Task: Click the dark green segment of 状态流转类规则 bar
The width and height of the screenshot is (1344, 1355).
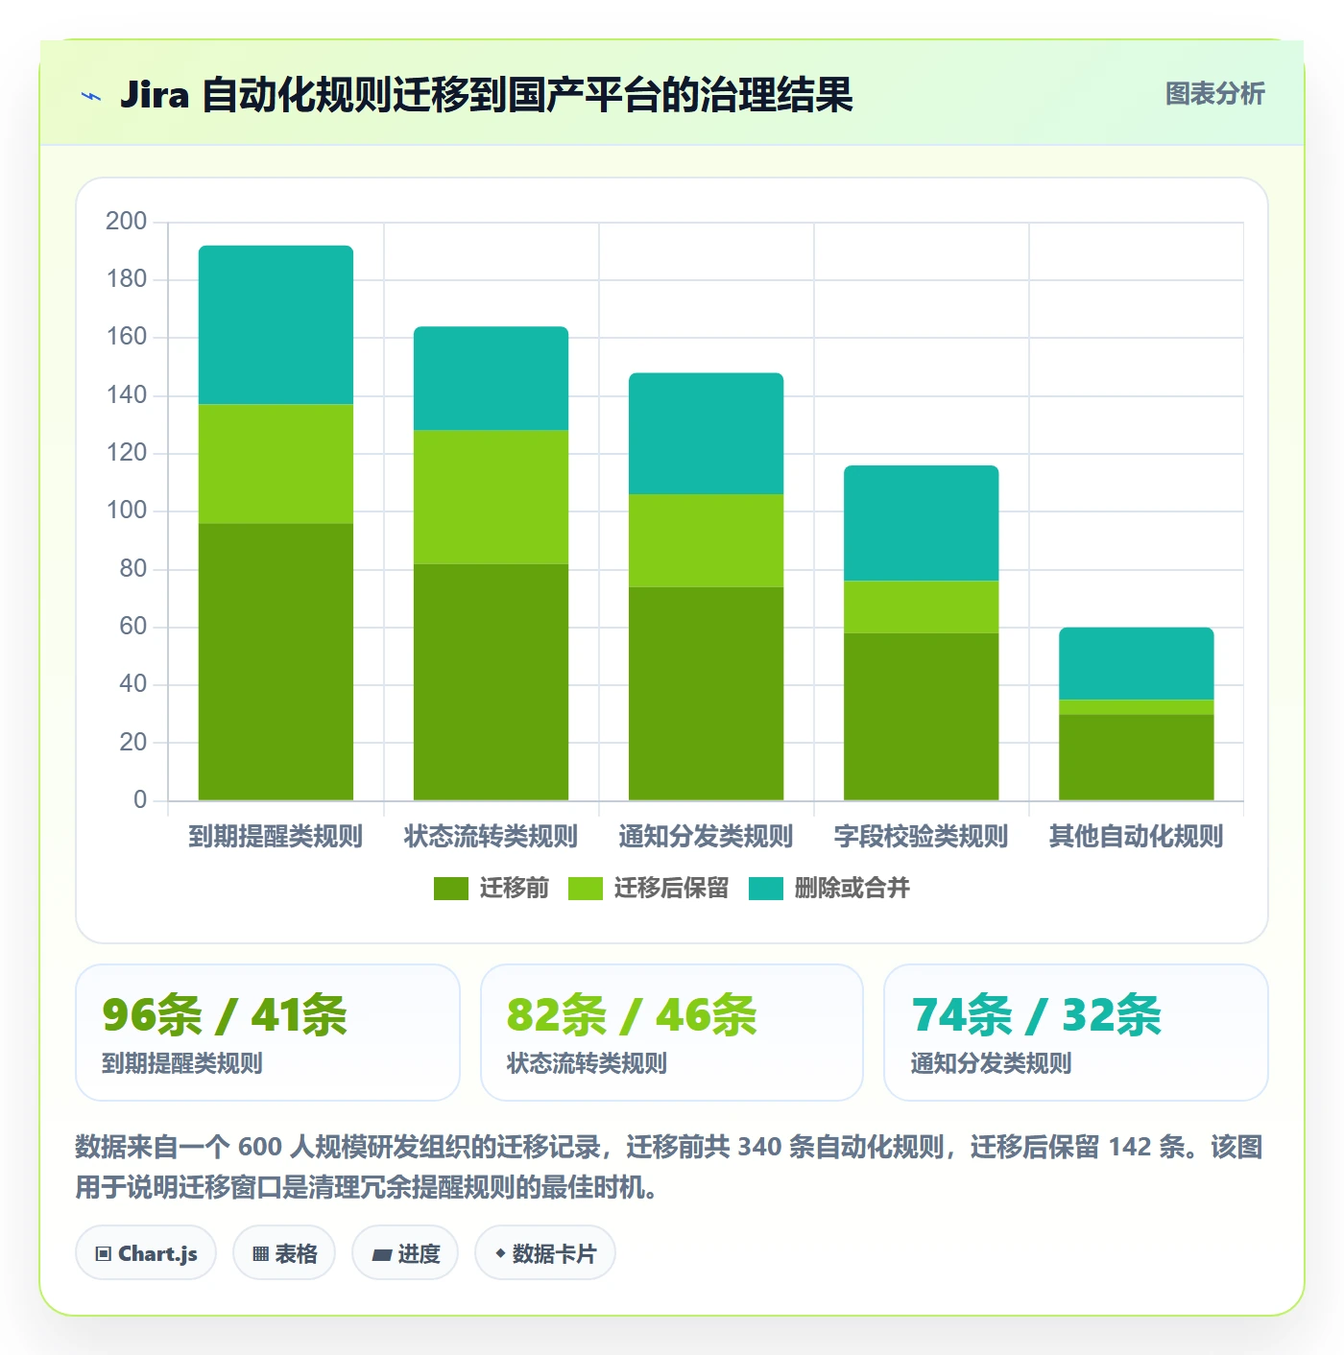Action: [491, 682]
